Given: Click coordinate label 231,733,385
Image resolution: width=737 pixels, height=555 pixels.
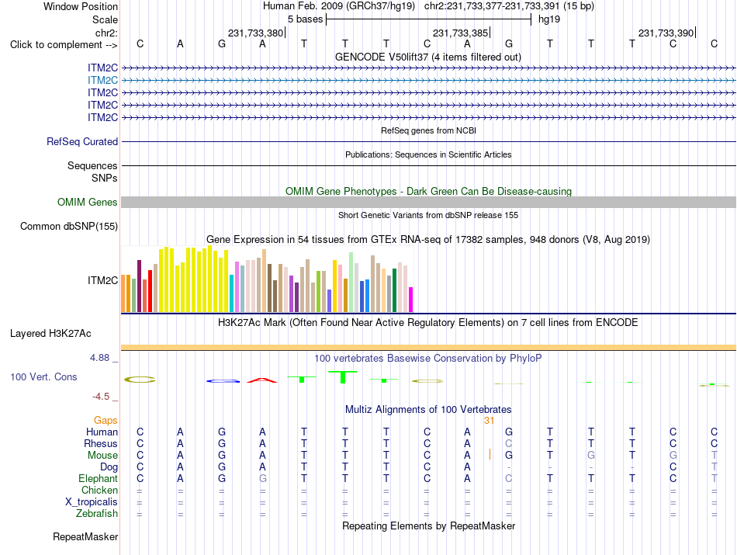Looking at the screenshot, I should tap(461, 33).
